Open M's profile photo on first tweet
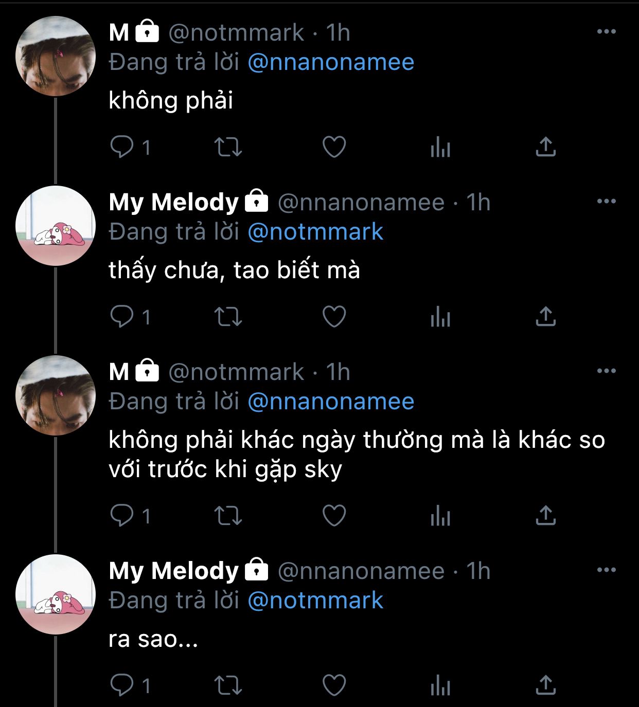This screenshot has height=707, width=639. tap(56, 56)
